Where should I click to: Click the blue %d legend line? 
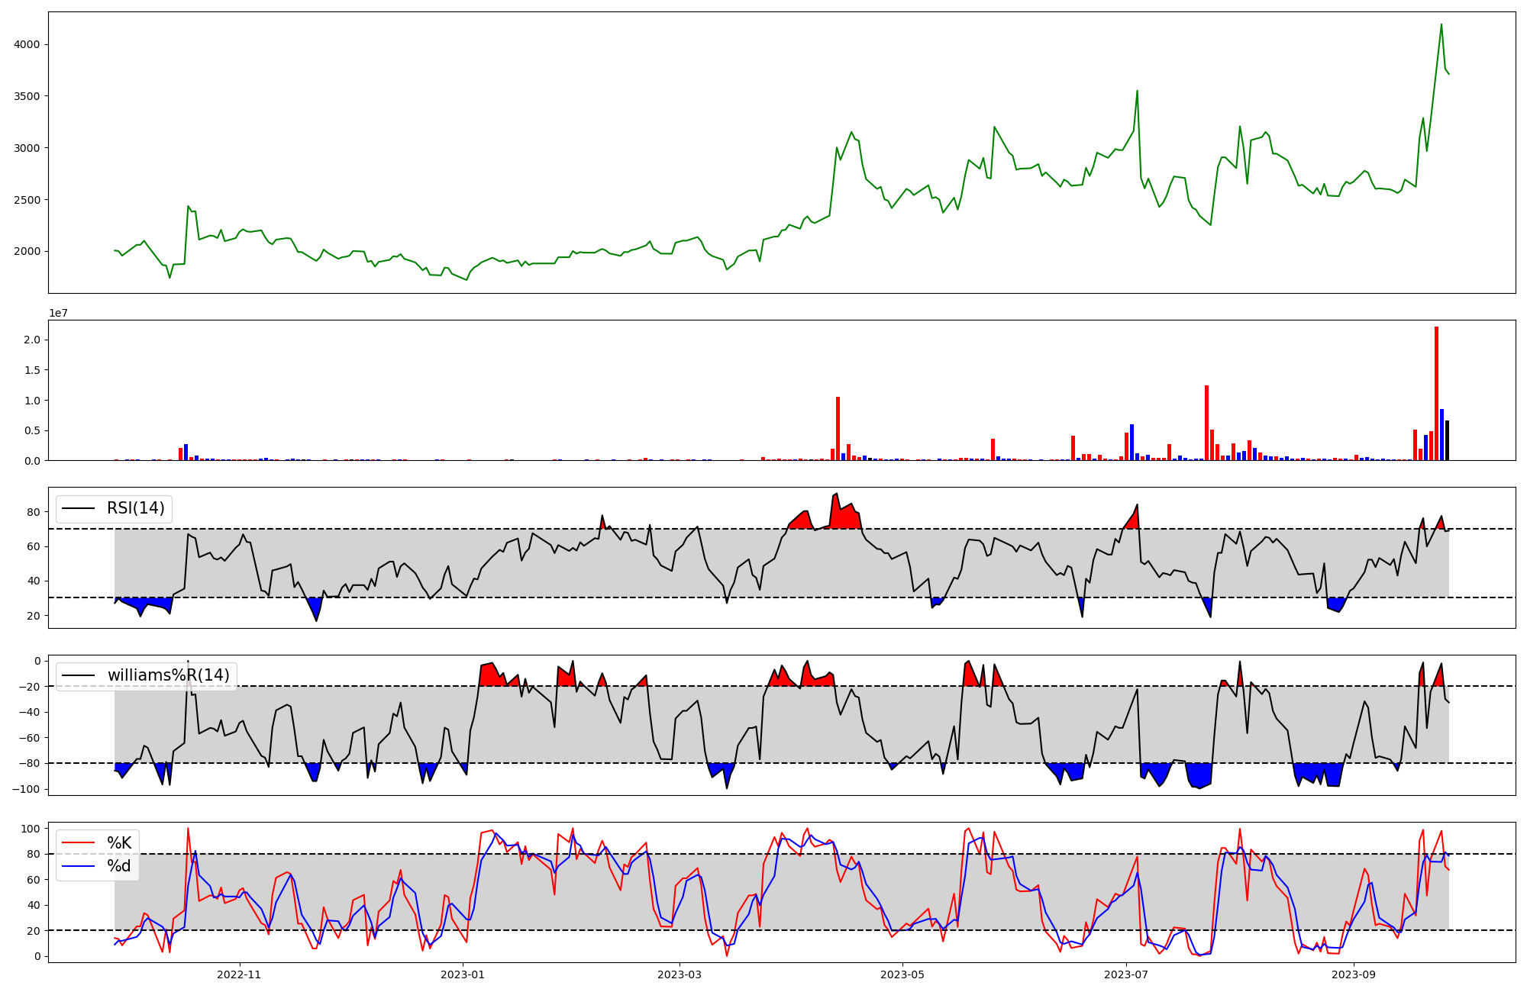(x=78, y=866)
